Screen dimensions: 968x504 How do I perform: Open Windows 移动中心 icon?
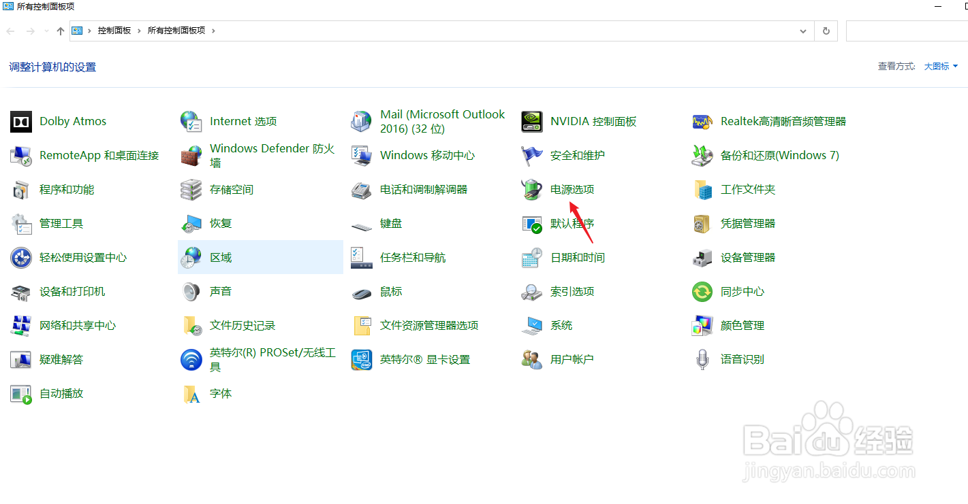(362, 156)
